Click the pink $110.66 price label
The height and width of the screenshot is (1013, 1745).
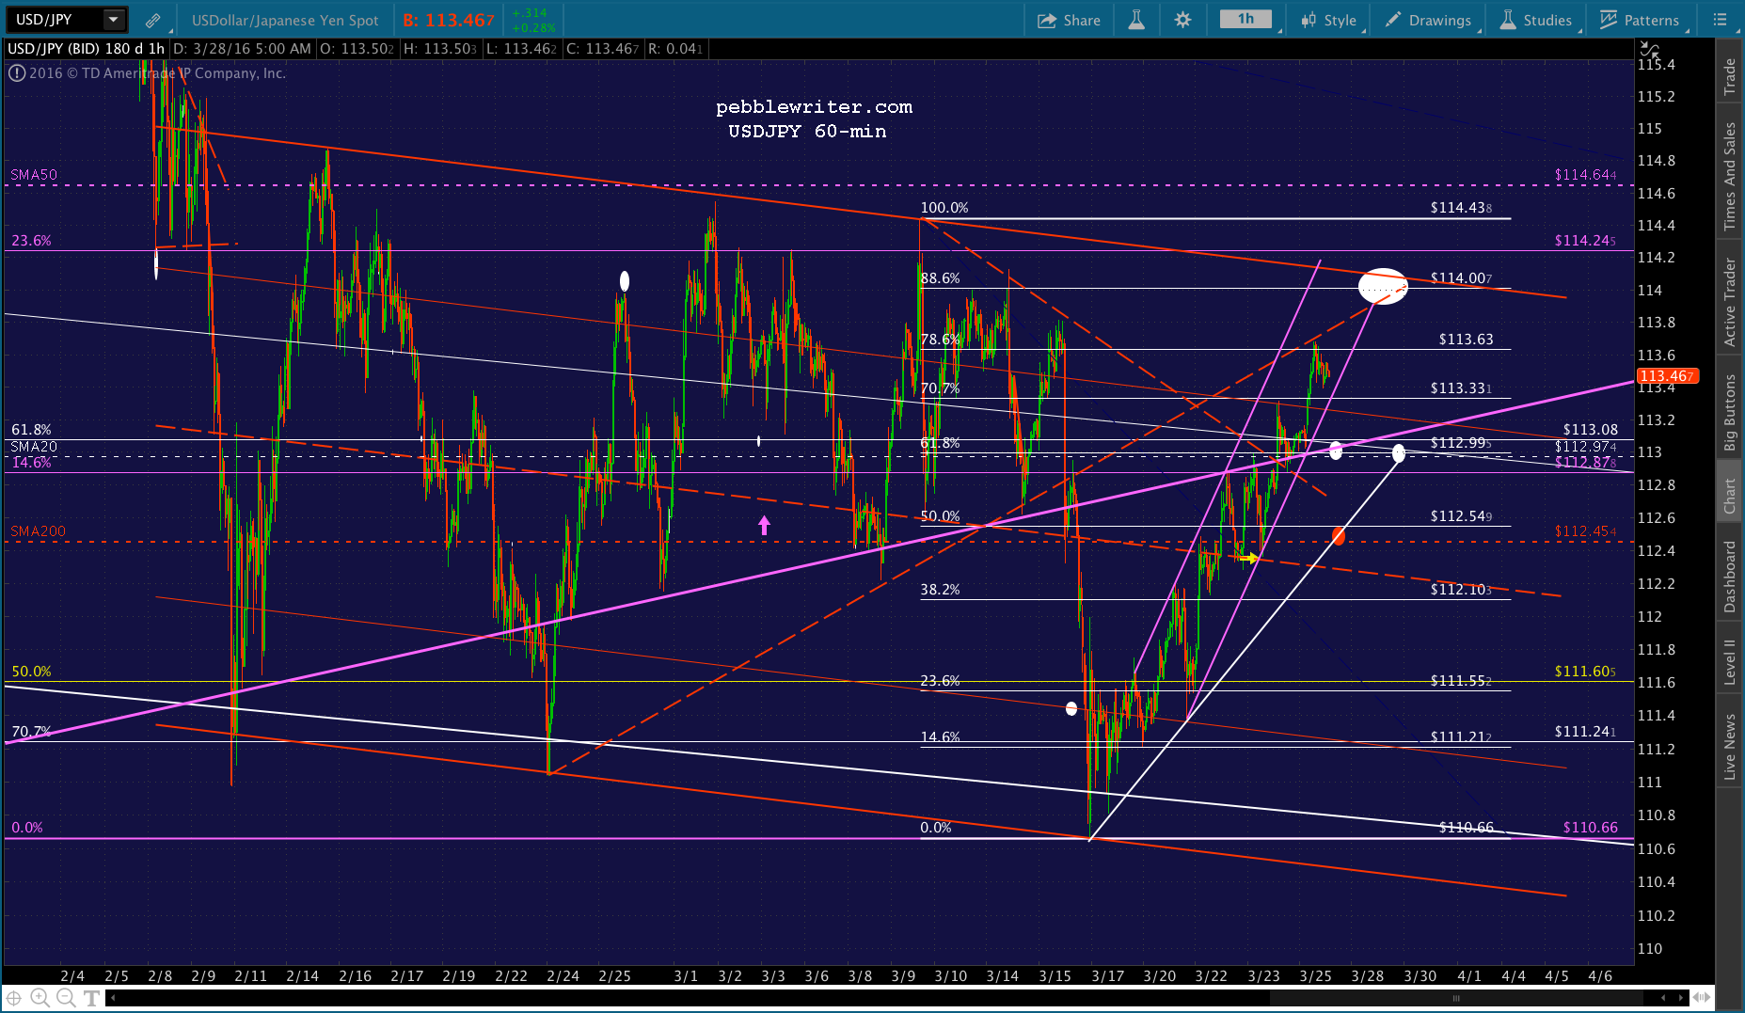1591,828
